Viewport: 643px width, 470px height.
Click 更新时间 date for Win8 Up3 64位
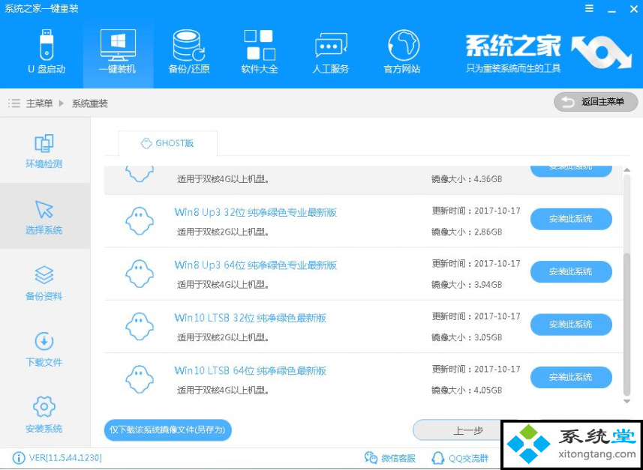click(x=476, y=263)
